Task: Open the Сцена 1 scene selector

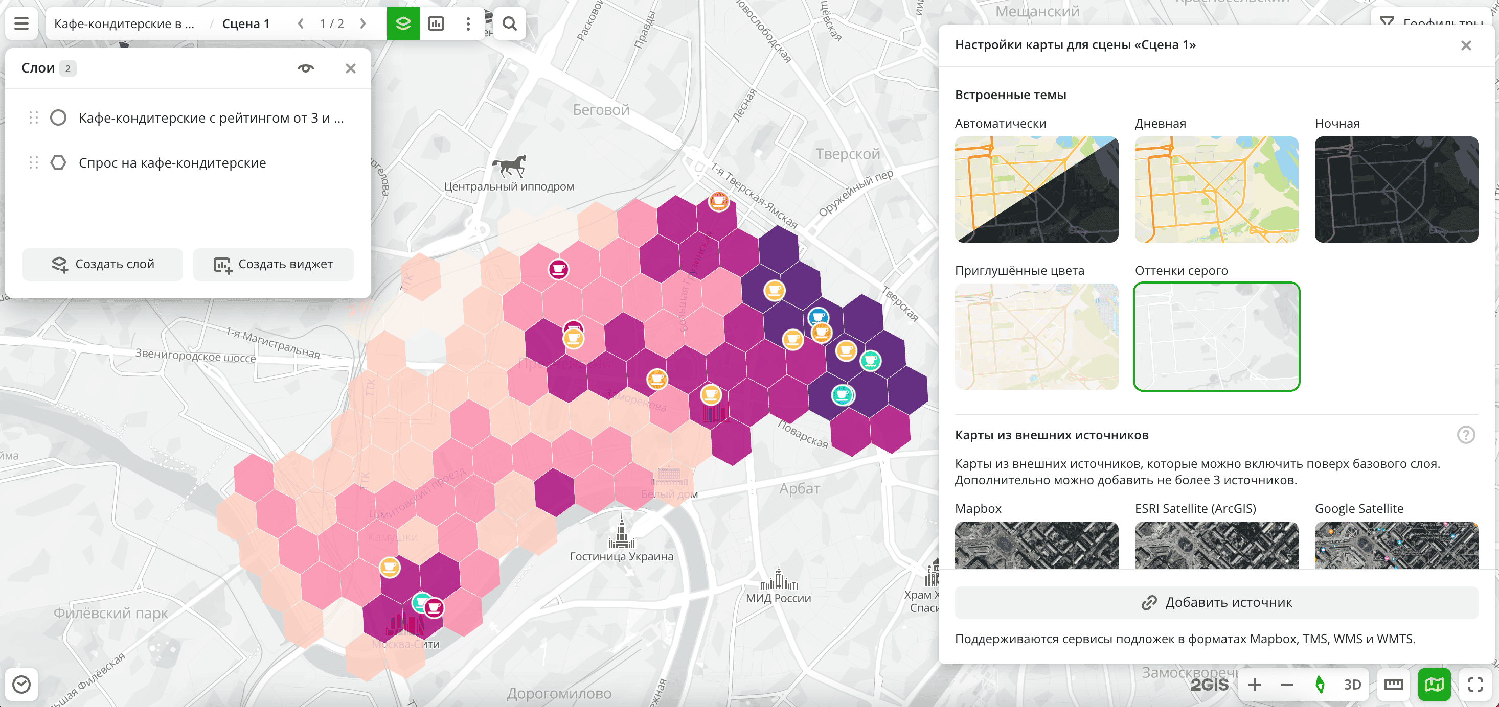Action: (x=245, y=24)
